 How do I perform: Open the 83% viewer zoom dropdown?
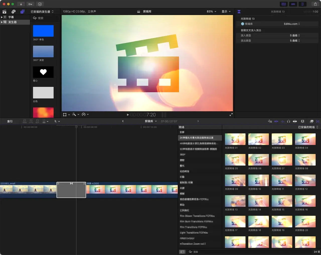(x=211, y=12)
